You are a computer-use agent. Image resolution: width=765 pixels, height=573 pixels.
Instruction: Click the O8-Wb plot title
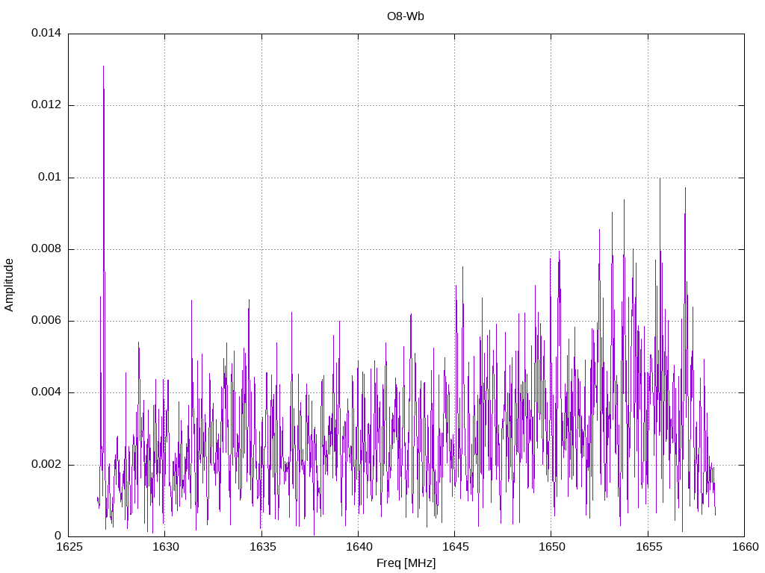point(406,16)
